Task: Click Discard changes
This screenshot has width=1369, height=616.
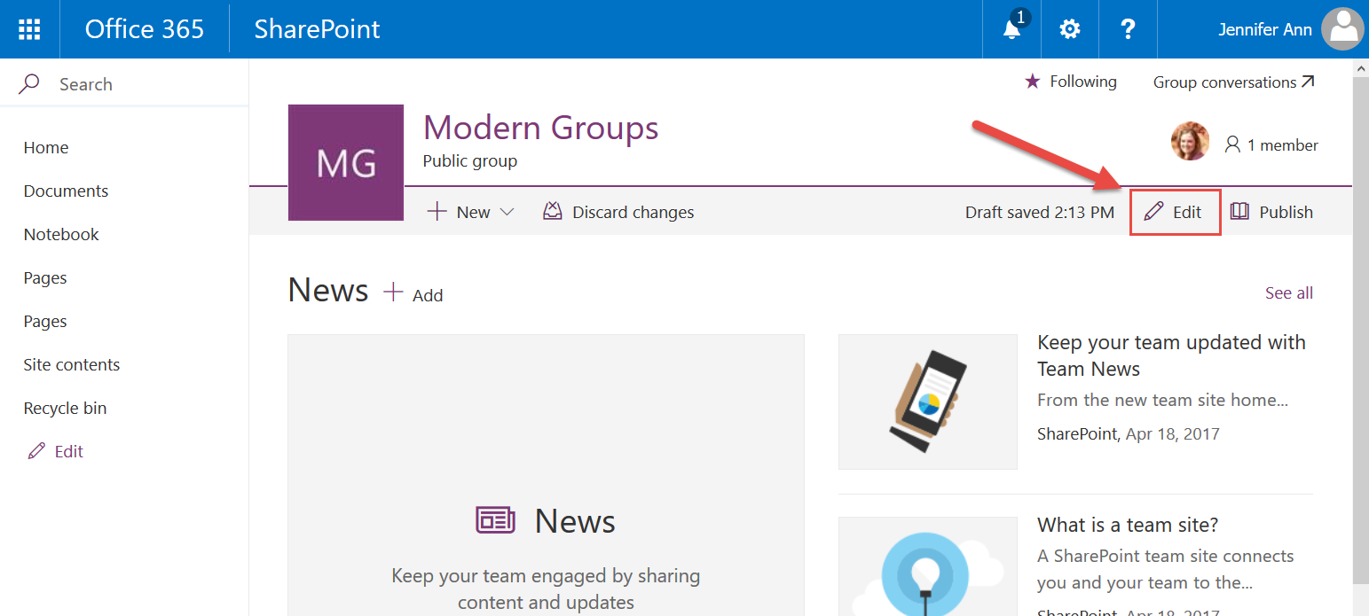Action: click(618, 212)
